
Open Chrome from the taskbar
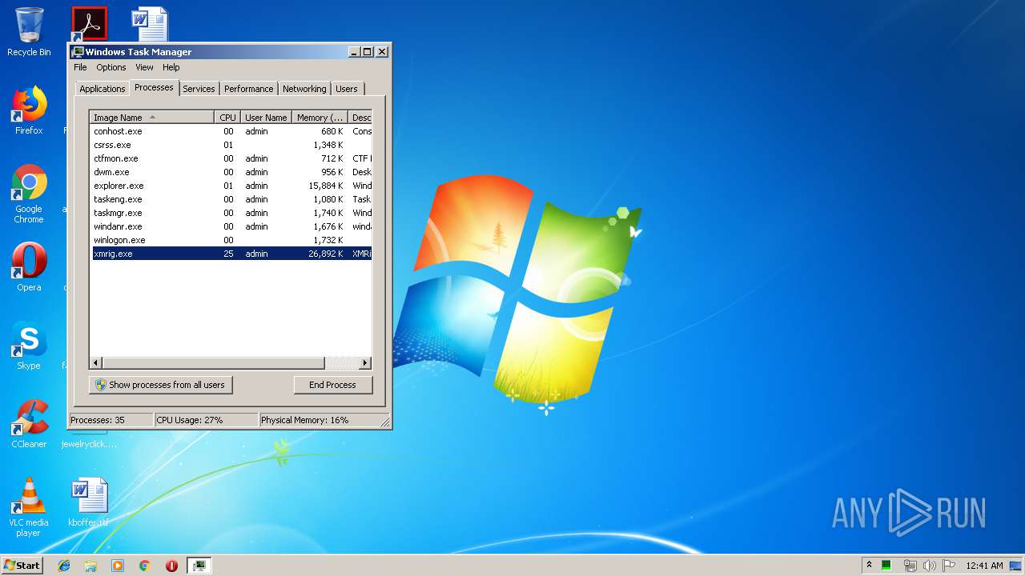pyautogui.click(x=144, y=566)
